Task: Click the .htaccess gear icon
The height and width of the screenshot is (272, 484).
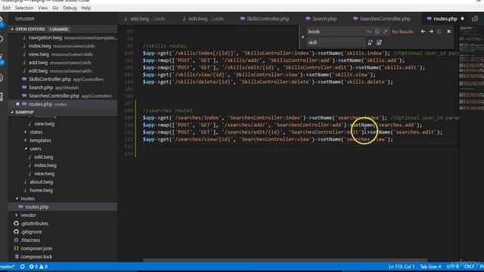Action: click(x=17, y=240)
